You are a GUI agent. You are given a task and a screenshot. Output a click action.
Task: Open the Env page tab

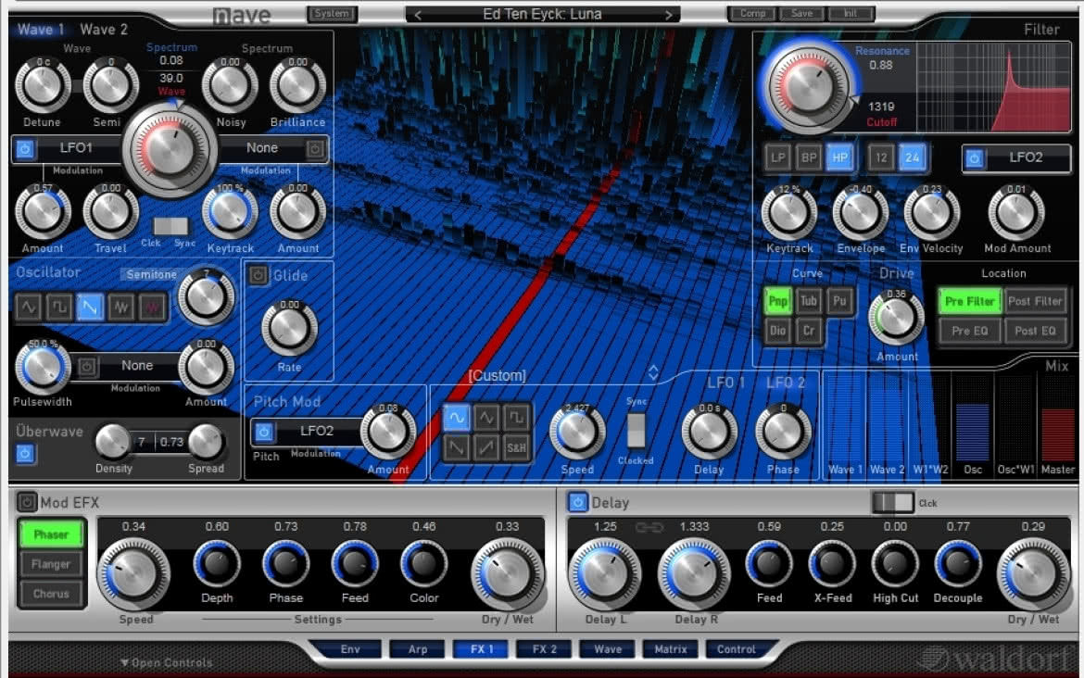(350, 649)
